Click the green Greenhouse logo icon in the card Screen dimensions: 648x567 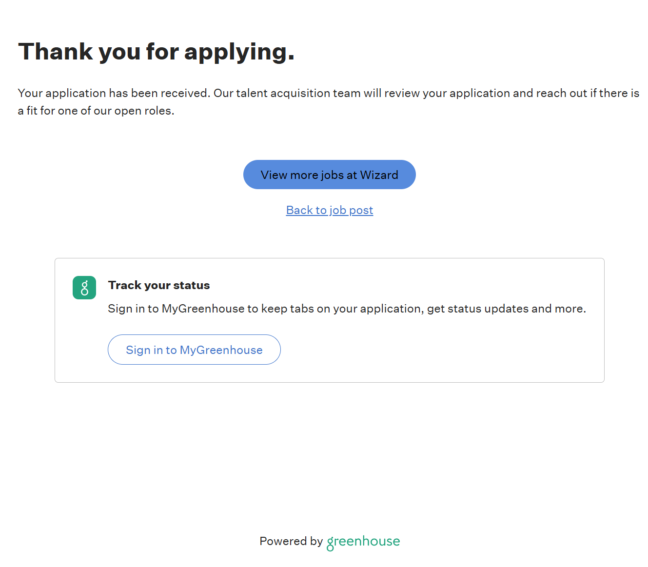[x=84, y=288]
